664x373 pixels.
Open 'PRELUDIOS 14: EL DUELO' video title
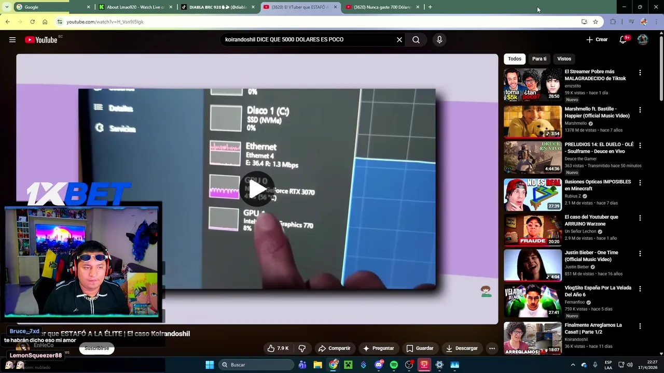pos(599,148)
